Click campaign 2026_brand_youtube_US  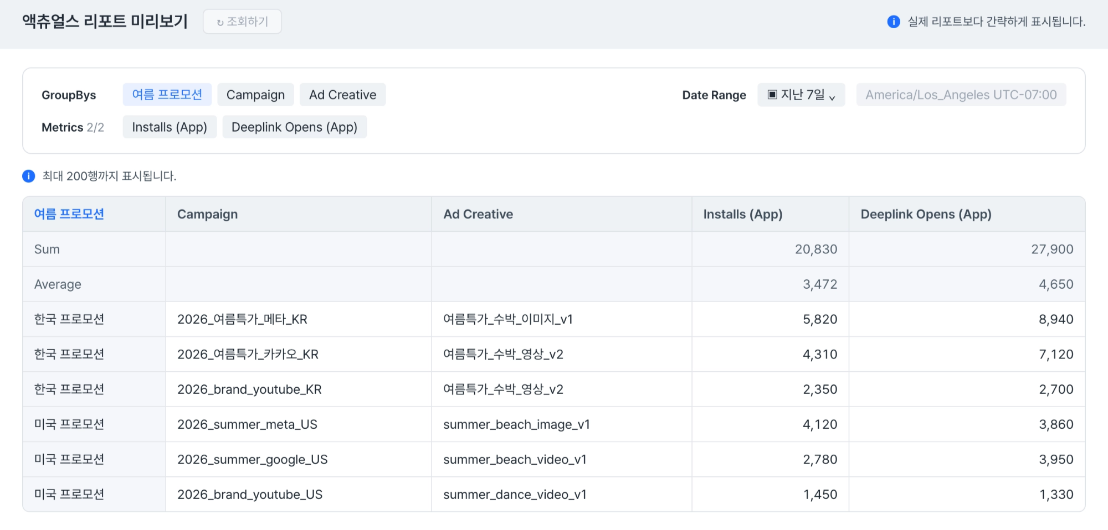tap(250, 495)
